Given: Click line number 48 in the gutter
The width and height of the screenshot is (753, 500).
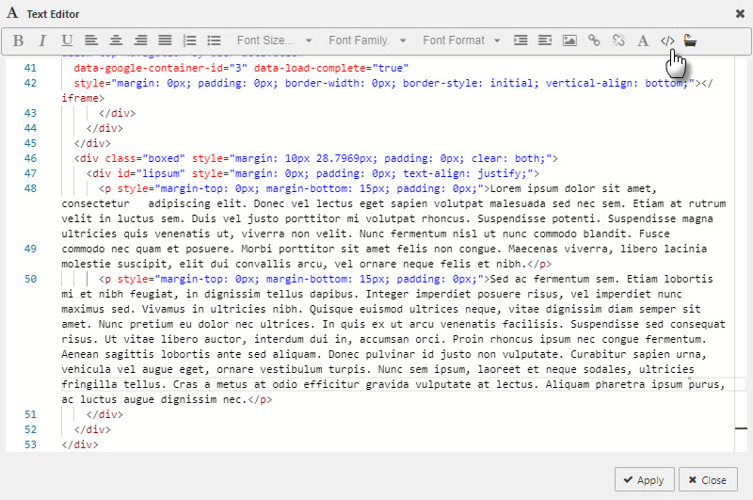Looking at the screenshot, I should pyautogui.click(x=30, y=188).
